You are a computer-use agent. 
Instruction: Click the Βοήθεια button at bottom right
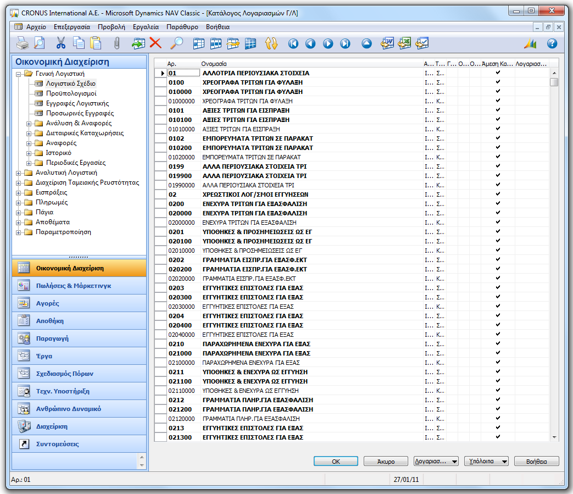click(x=536, y=461)
